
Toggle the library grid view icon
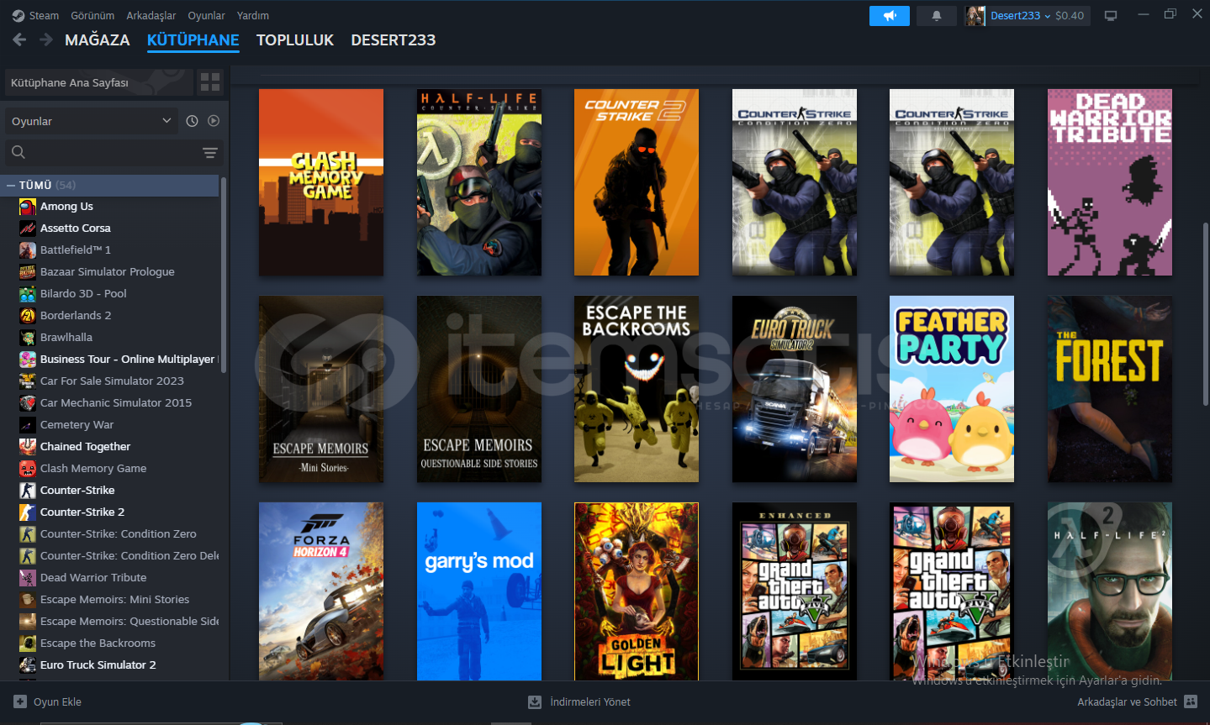(x=210, y=82)
